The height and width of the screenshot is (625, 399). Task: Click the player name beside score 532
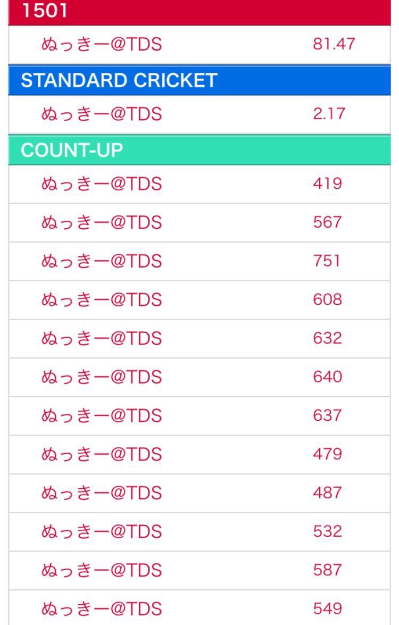101,532
